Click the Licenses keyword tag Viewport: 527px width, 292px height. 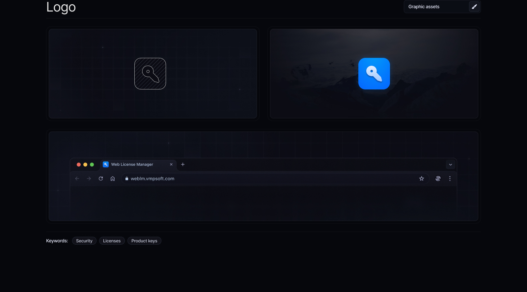[112, 241]
